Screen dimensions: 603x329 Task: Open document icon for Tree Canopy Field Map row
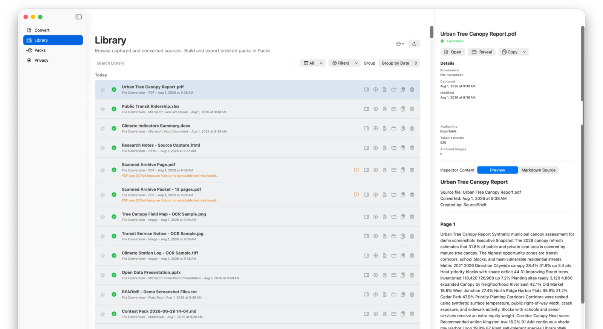[384, 217]
